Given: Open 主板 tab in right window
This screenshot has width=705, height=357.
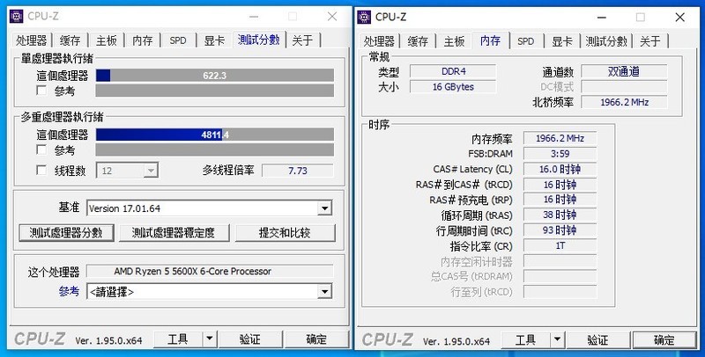Looking at the screenshot, I should [454, 41].
